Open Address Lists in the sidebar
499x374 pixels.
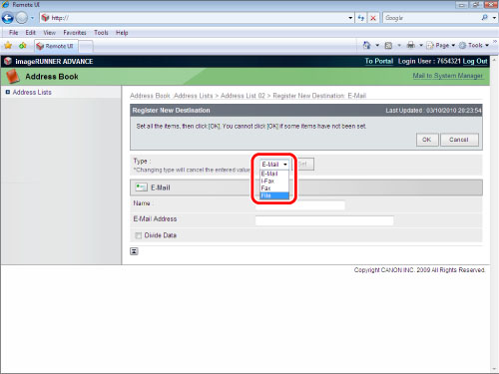tap(32, 92)
